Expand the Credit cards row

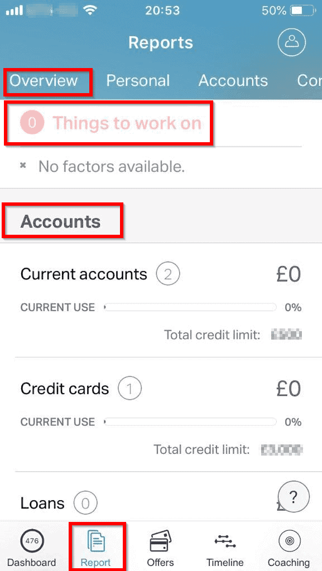click(161, 414)
